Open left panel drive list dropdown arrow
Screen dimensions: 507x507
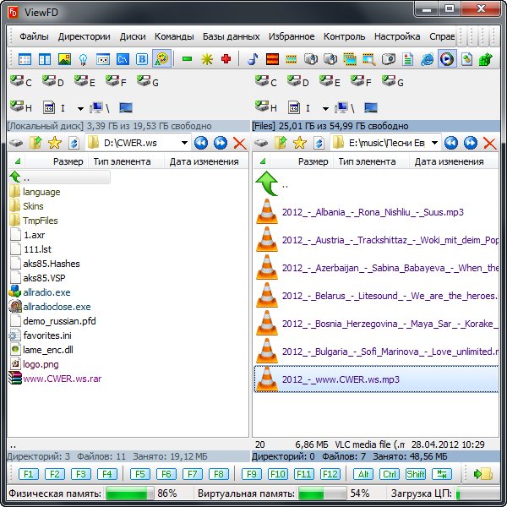pos(80,108)
